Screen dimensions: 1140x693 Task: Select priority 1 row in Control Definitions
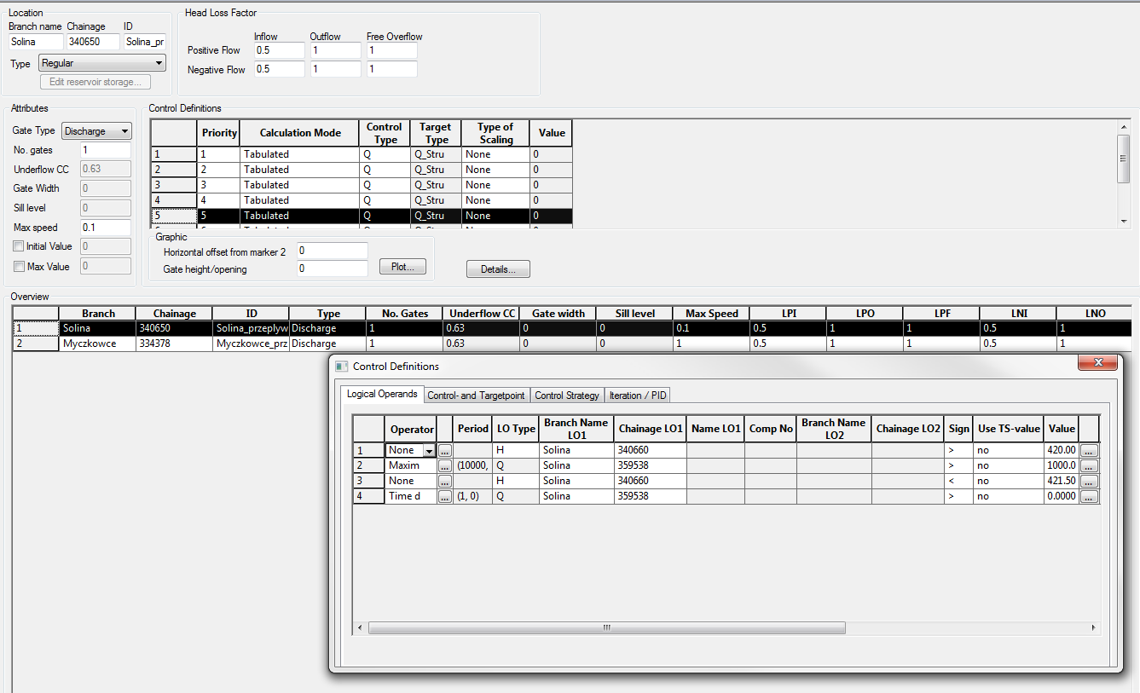(362, 154)
